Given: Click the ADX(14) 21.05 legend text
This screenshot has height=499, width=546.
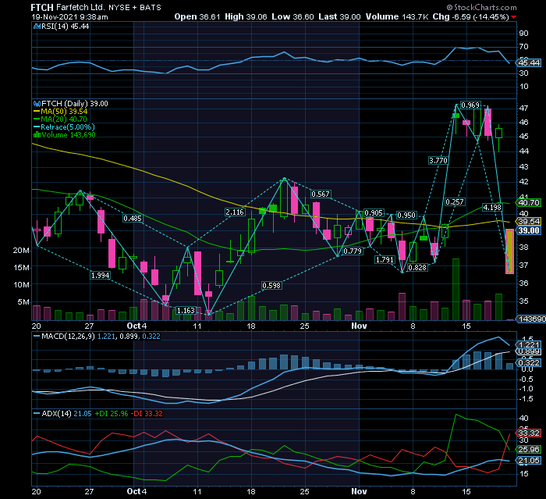Looking at the screenshot, I should coord(66,414).
